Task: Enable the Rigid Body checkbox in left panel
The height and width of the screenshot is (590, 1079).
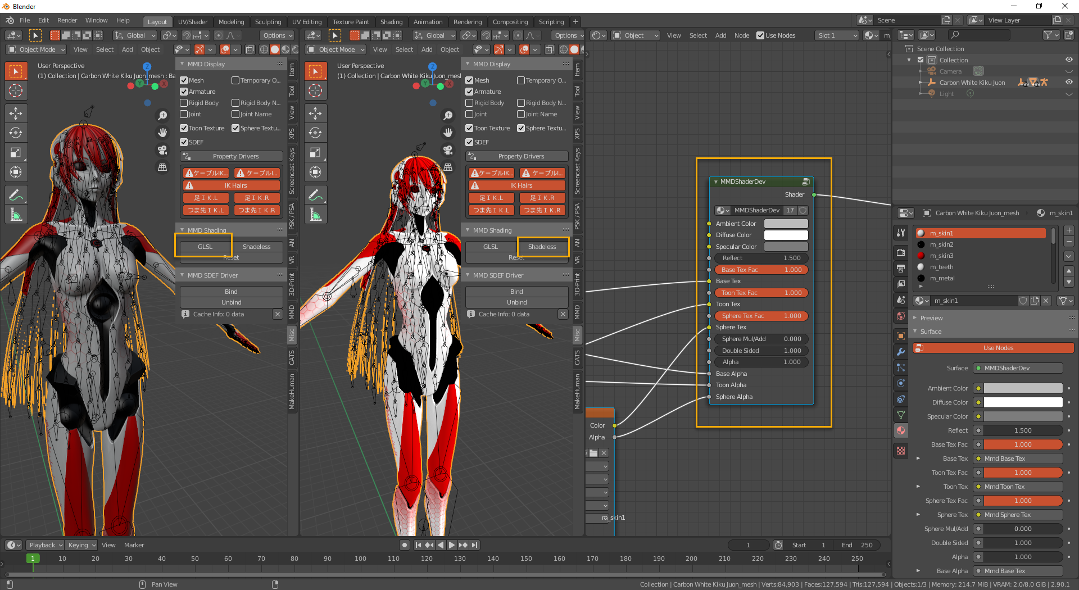Action: (x=184, y=103)
